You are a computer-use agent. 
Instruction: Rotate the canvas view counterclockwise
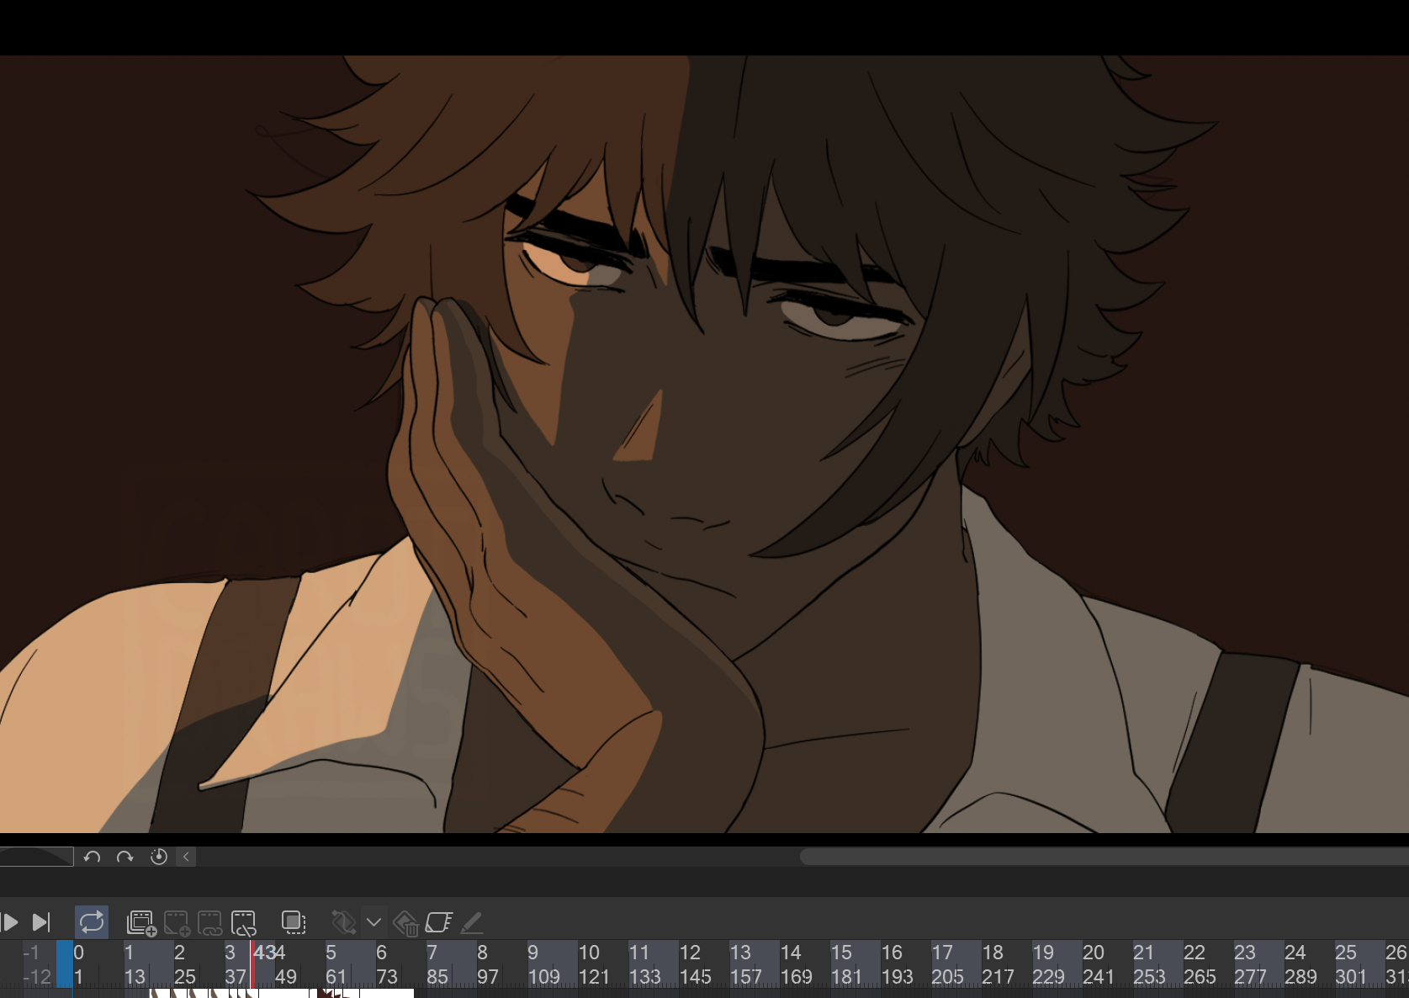pyautogui.click(x=93, y=857)
